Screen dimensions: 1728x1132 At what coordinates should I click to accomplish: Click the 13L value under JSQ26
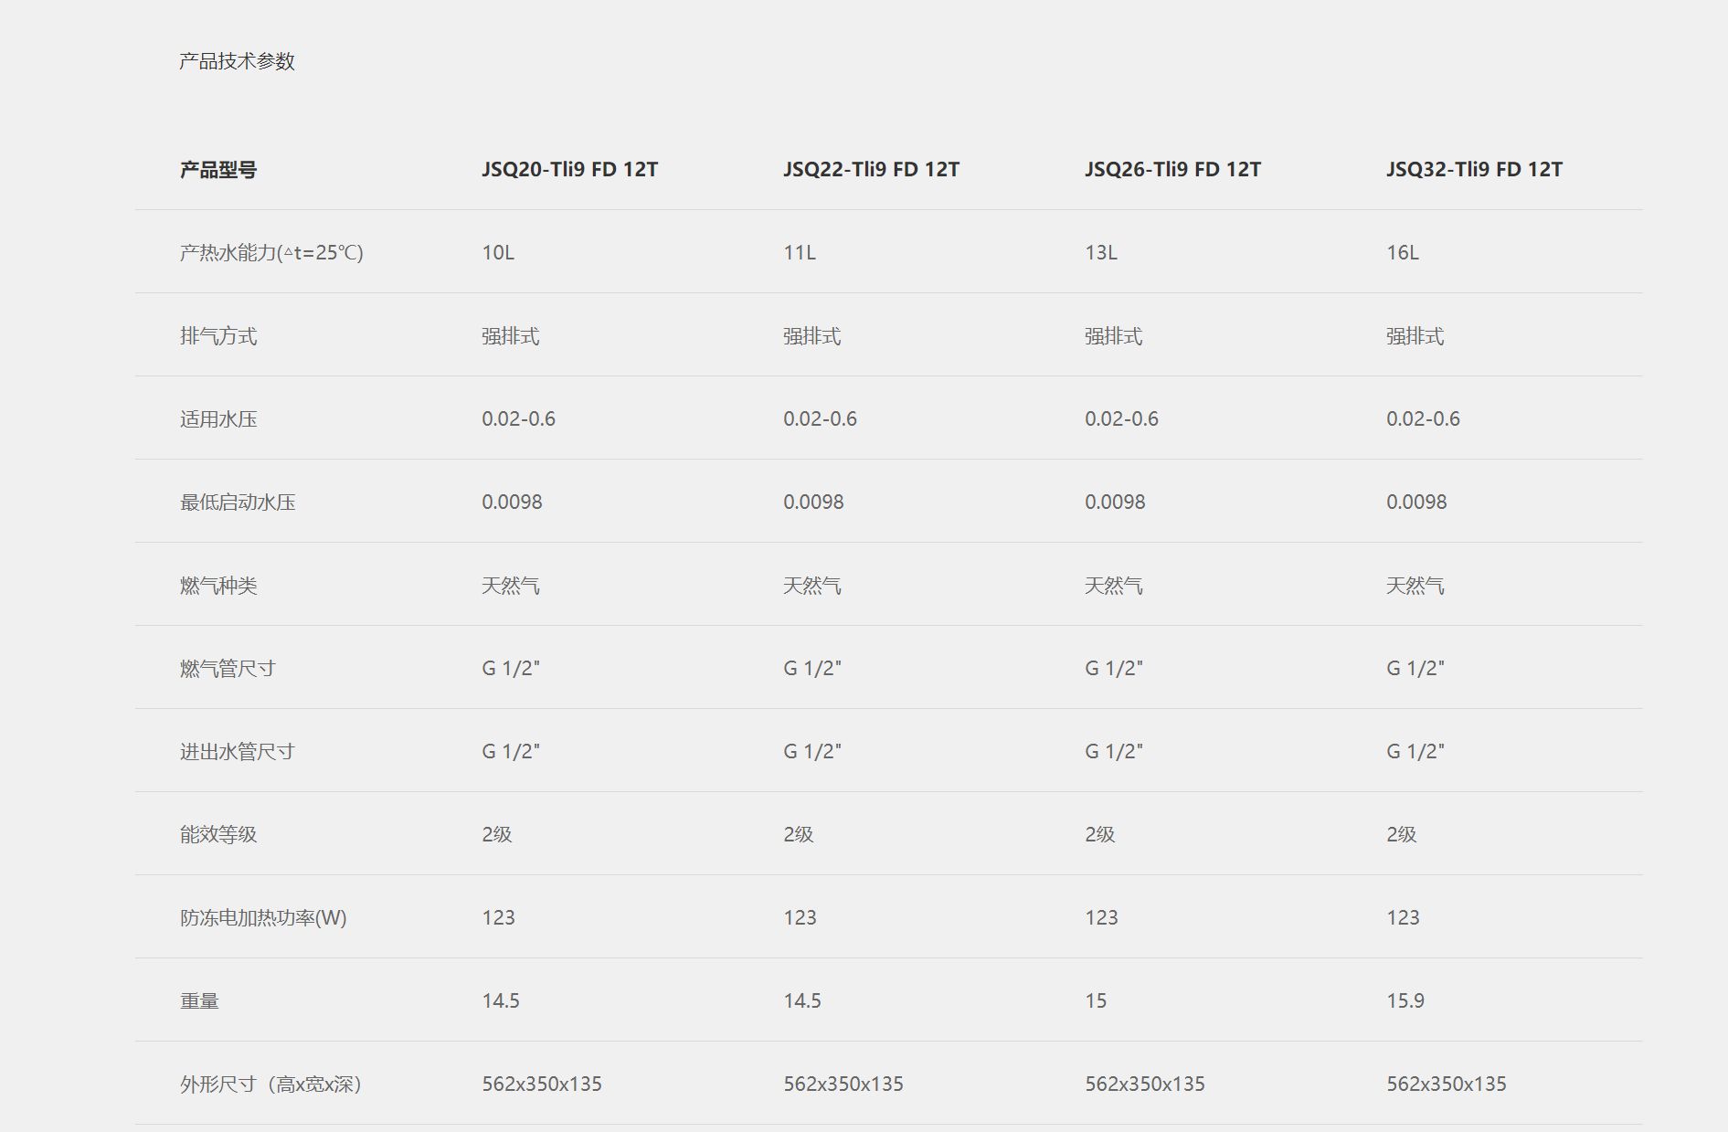(x=1101, y=252)
